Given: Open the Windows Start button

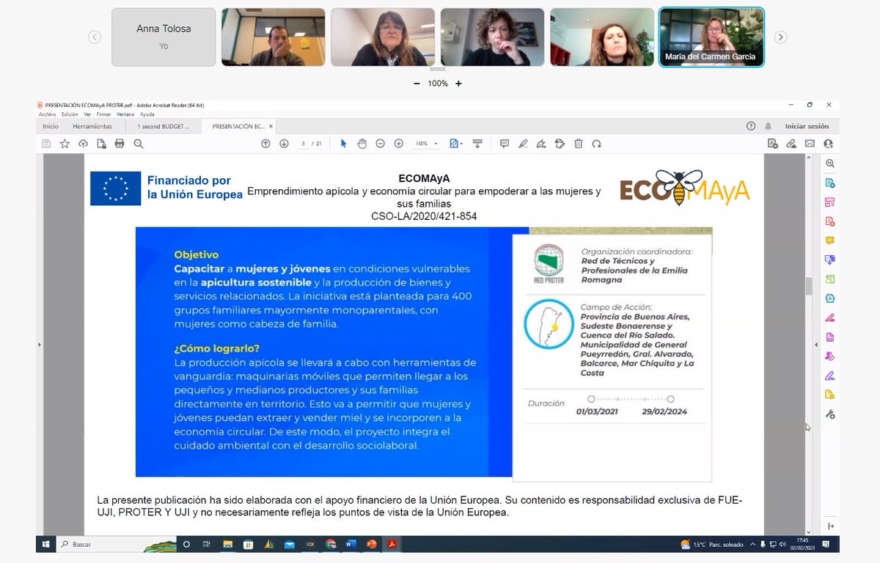Looking at the screenshot, I should coord(46,545).
